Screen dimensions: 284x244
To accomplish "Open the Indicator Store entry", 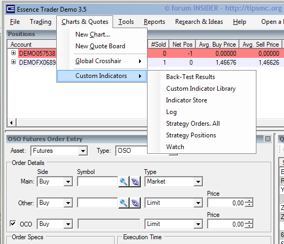I will [x=202, y=100].
